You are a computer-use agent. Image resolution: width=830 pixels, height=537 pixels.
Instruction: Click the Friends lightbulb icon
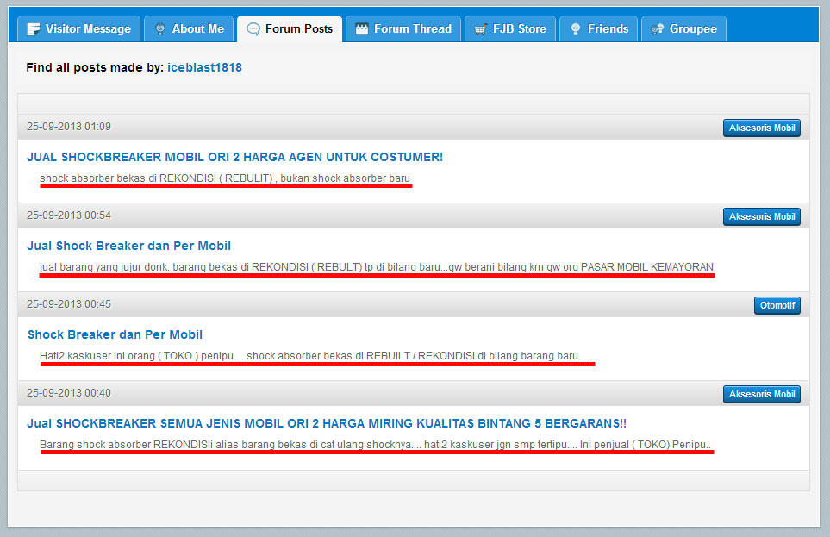576,29
